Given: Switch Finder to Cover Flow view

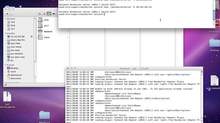Looking at the screenshot, I should (x=54, y=14).
